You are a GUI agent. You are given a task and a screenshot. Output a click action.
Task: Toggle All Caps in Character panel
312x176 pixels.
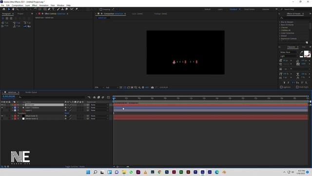[293, 83]
